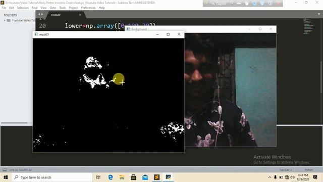The height and width of the screenshot is (182, 323).
Task: Close the cloak.py tab
Action: (x=80, y=15)
